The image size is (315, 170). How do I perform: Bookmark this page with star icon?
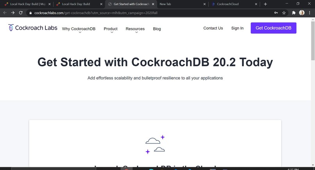284,13
